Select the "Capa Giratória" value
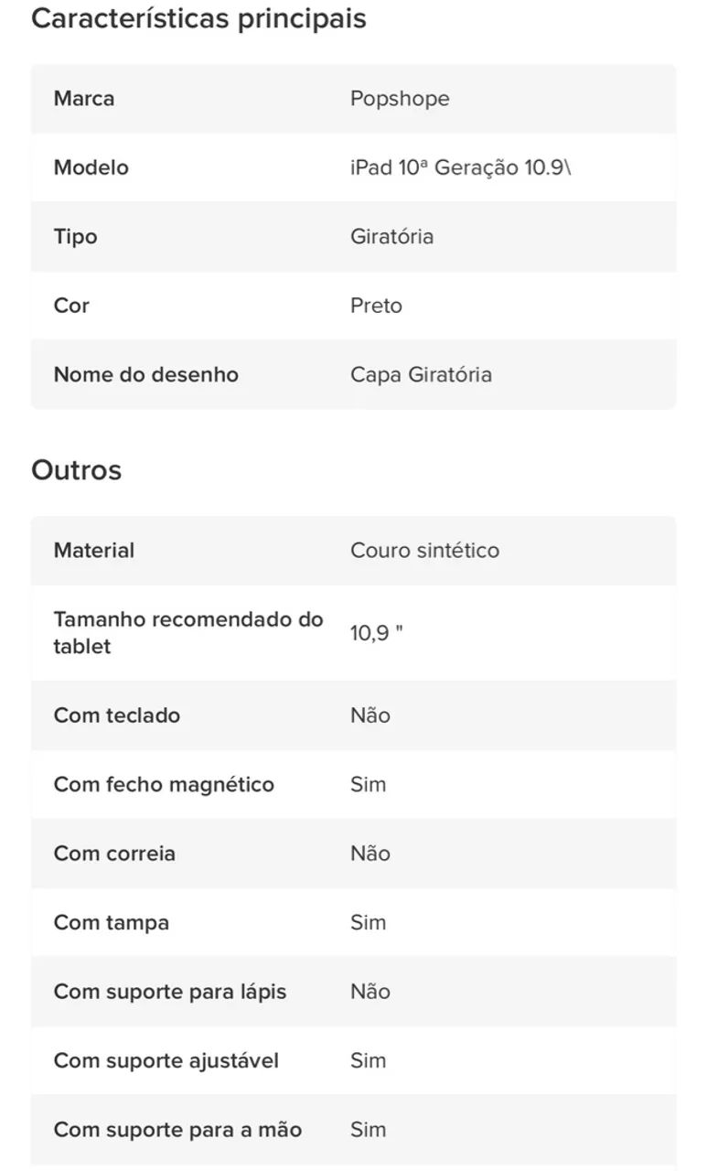The image size is (707, 1171). coord(421,374)
